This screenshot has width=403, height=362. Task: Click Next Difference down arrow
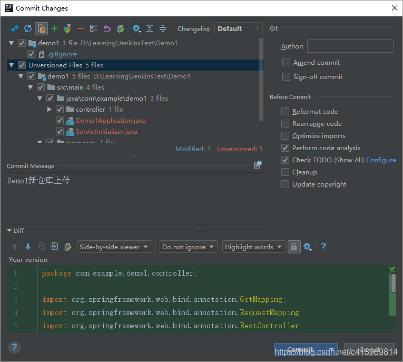[x=28, y=247]
